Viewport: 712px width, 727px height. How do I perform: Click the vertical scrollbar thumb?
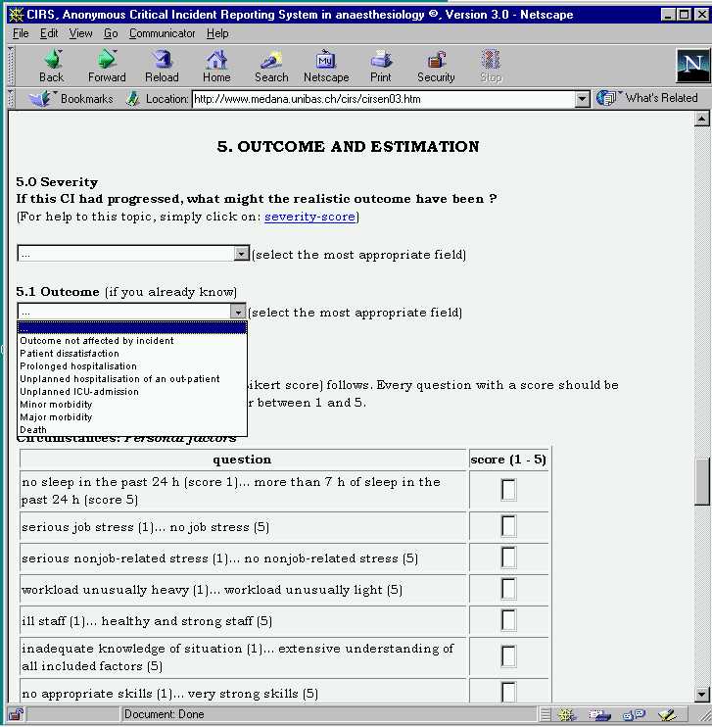702,481
